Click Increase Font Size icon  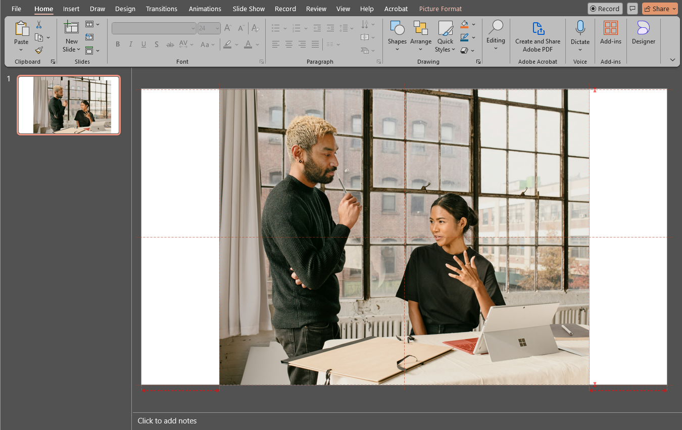(228, 28)
